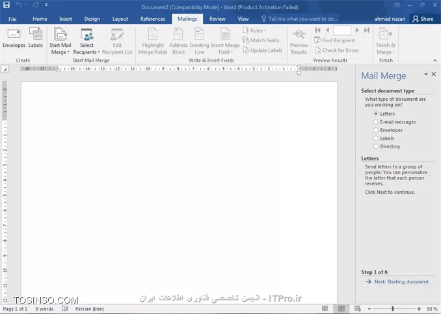
Task: Switch to Web Layout view icon
Action: pos(358,309)
